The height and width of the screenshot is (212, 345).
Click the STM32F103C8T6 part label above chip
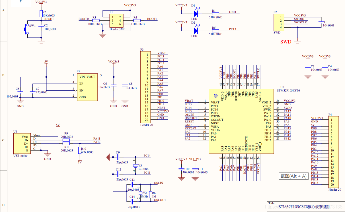pos(288,90)
